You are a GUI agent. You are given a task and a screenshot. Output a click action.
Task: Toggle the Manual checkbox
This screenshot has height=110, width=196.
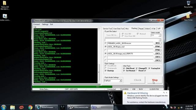coord(138,34)
